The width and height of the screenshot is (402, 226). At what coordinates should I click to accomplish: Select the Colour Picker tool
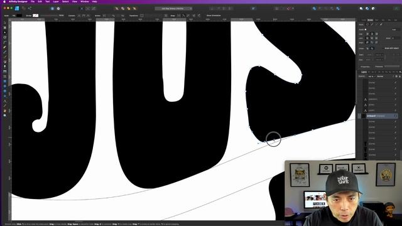(x=5, y=105)
